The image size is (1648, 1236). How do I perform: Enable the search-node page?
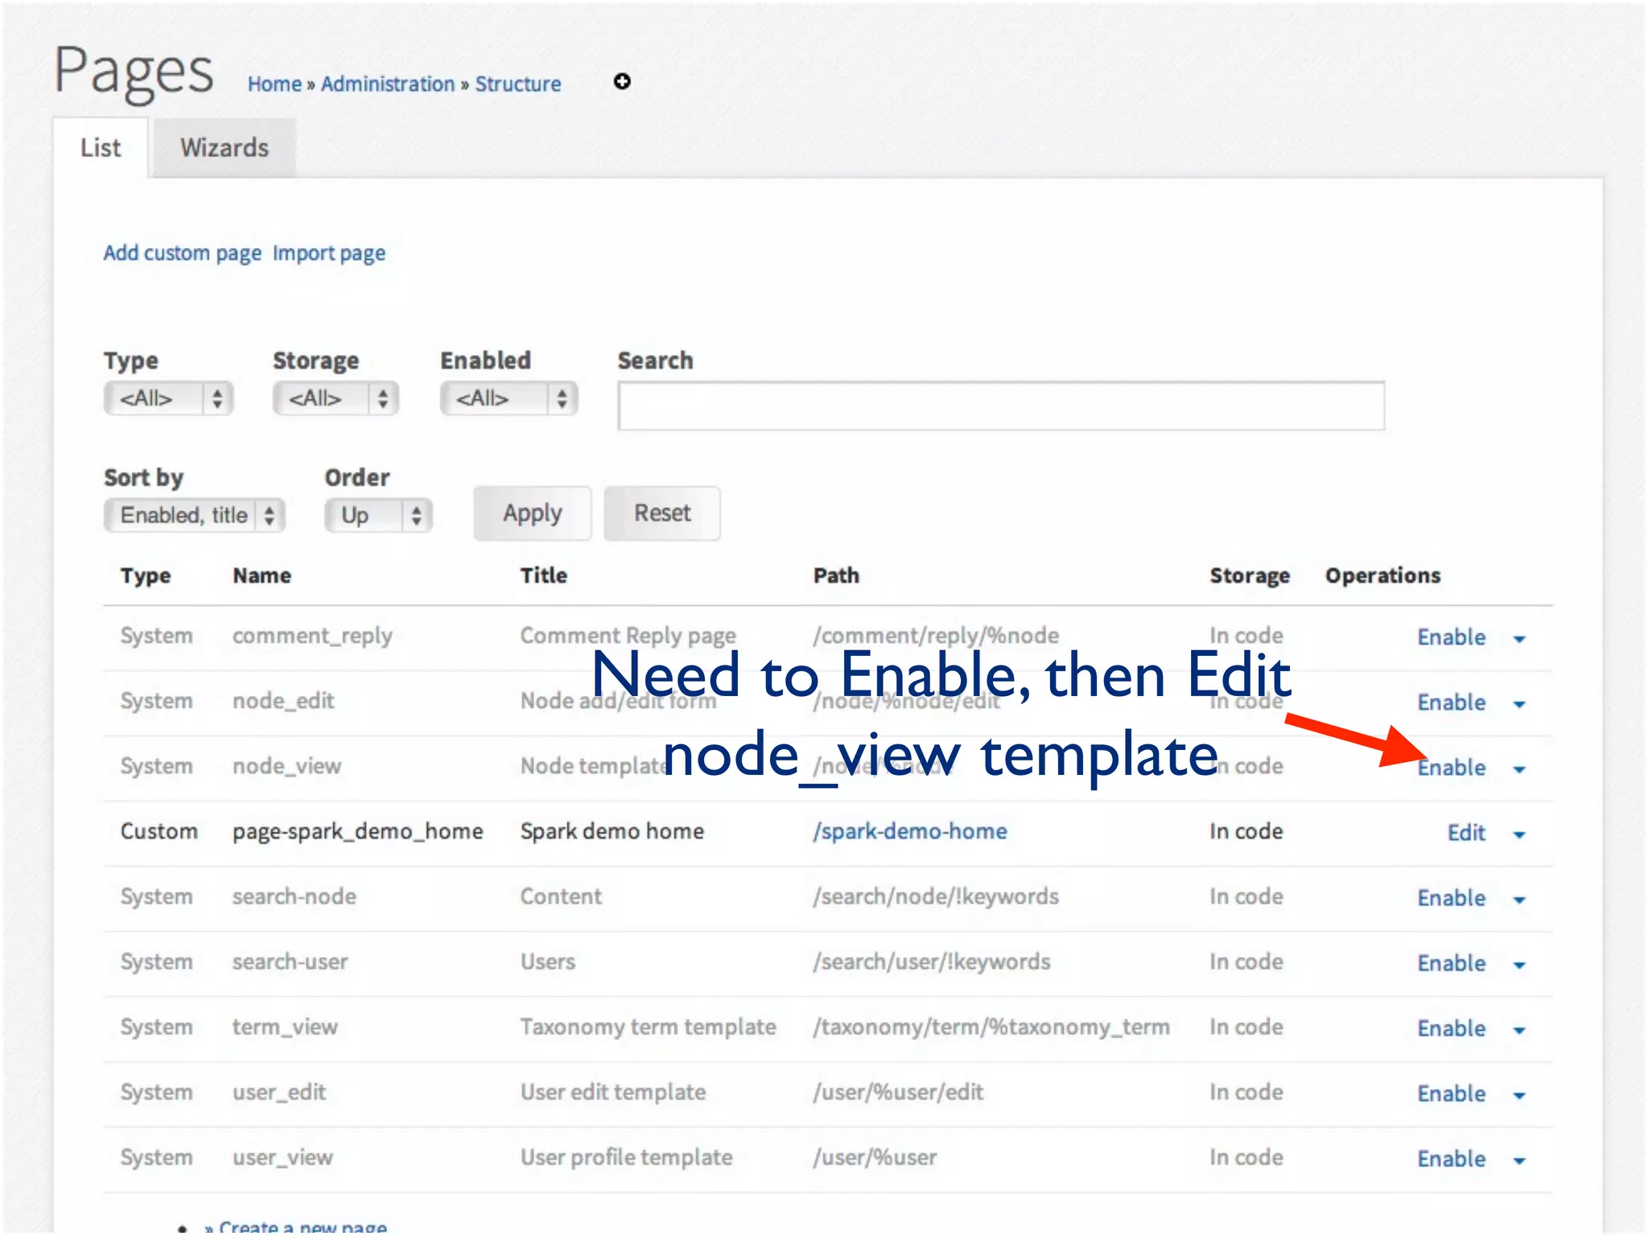click(x=1451, y=898)
